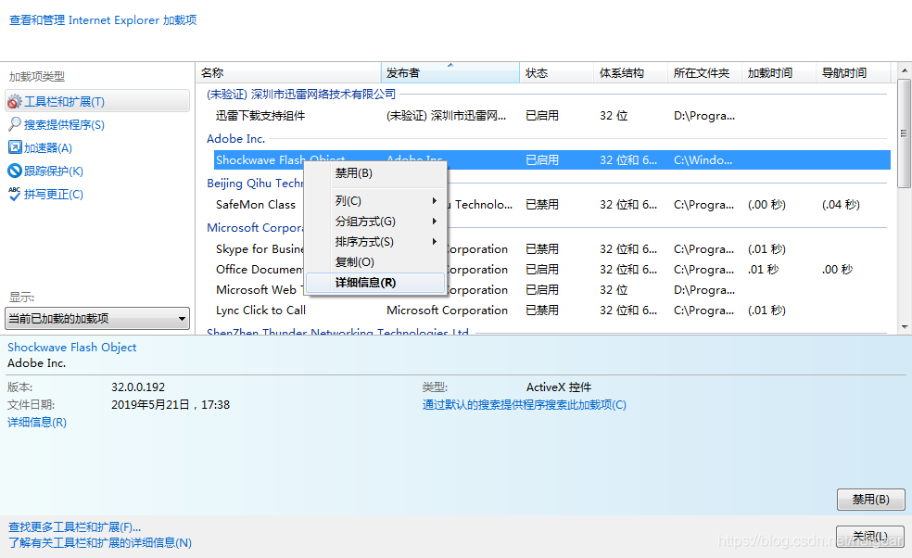The width and height of the screenshot is (912, 558).
Task: Expand the arrow next to 列(C)
Action: click(435, 201)
